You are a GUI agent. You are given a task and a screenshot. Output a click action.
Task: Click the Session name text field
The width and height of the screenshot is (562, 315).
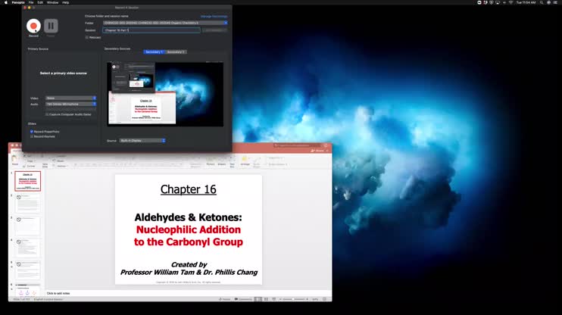(x=151, y=30)
